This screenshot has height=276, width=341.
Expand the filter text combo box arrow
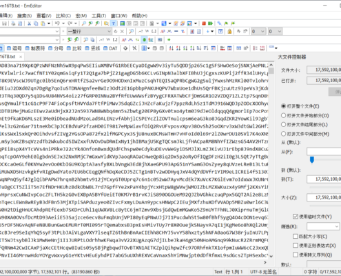tap(57, 32)
